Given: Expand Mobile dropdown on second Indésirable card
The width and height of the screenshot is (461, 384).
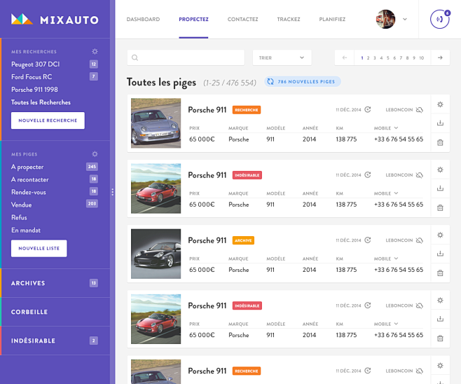Looking at the screenshot, I should pos(396,324).
